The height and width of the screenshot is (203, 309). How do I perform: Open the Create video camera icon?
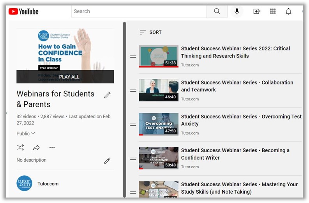(x=257, y=11)
